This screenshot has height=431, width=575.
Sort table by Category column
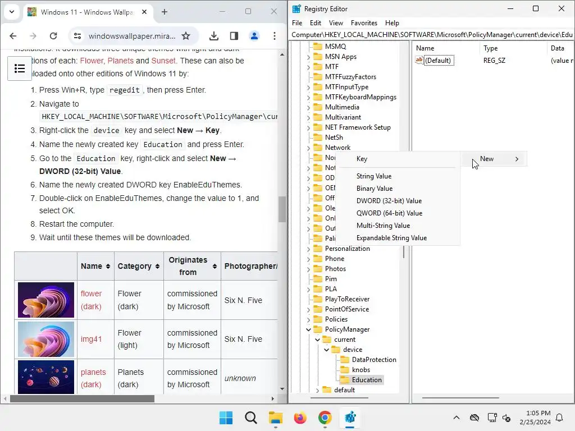tap(157, 267)
